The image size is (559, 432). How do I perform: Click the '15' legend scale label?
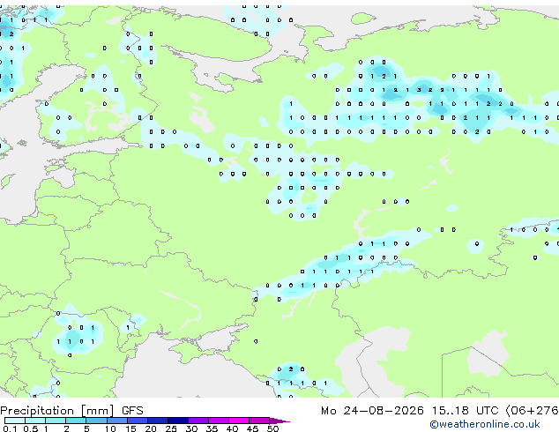[130, 428]
